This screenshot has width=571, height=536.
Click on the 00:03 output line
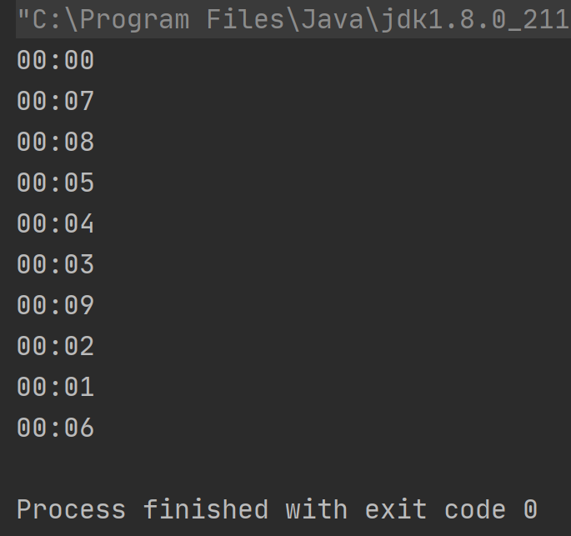[55, 264]
